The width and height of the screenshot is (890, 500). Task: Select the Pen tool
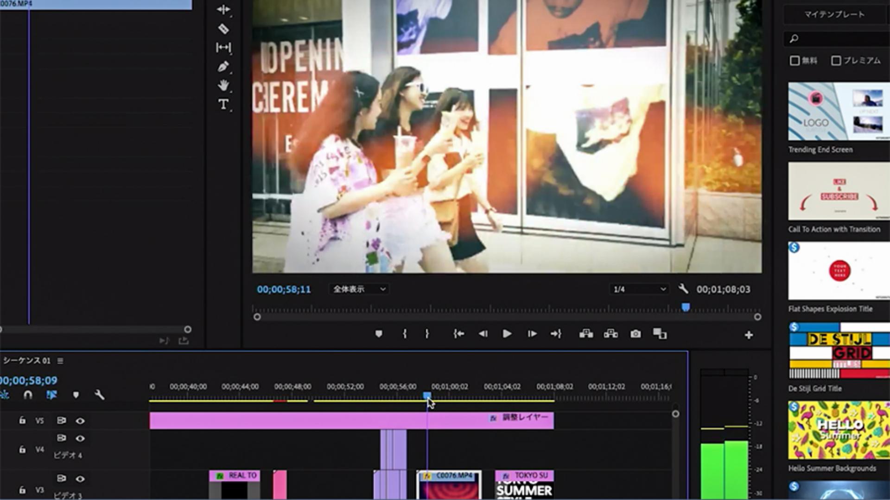(223, 67)
